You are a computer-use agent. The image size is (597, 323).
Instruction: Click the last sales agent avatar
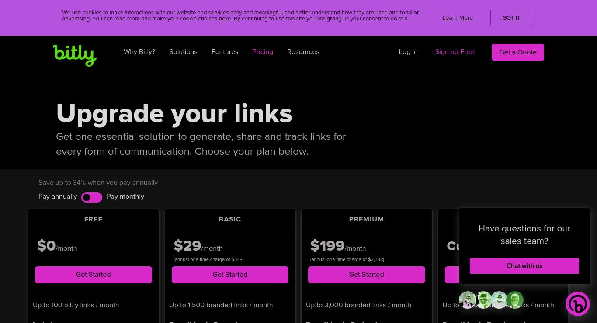pos(515,300)
